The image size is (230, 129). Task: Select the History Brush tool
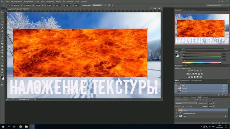coord(2,40)
